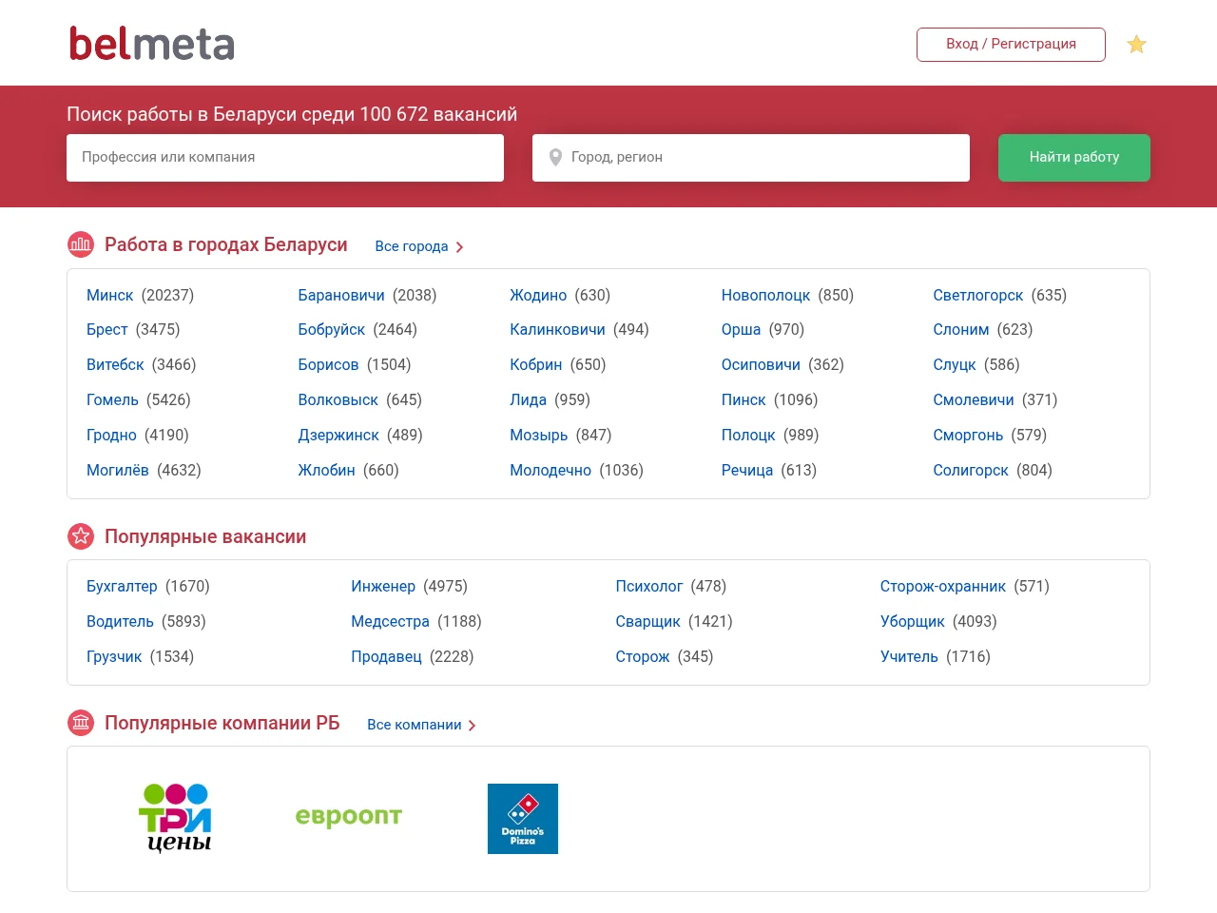Open the Все города link
The image size is (1217, 913).
(412, 246)
